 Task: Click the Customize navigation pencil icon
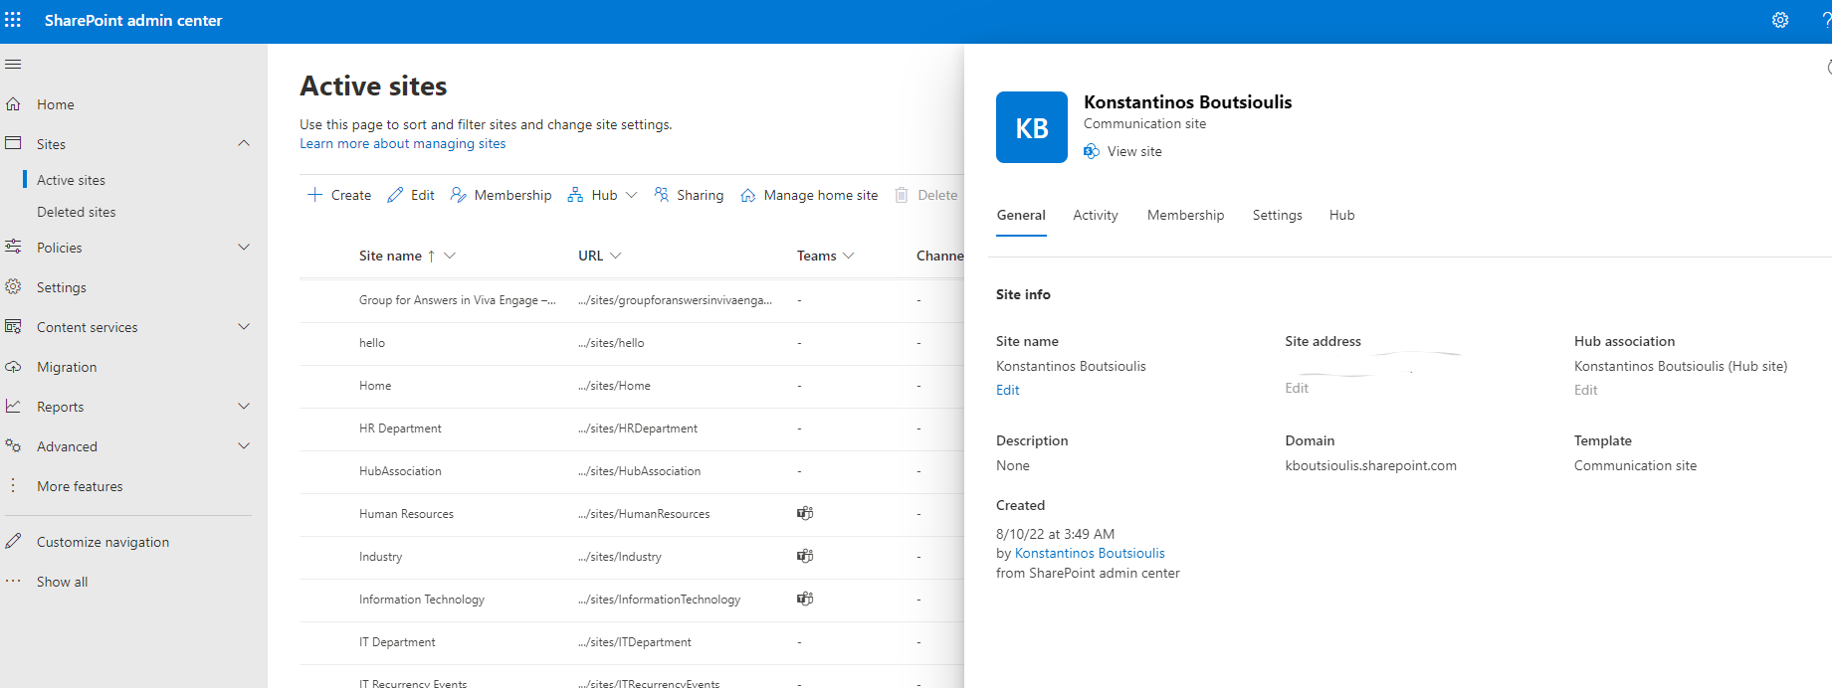13,541
